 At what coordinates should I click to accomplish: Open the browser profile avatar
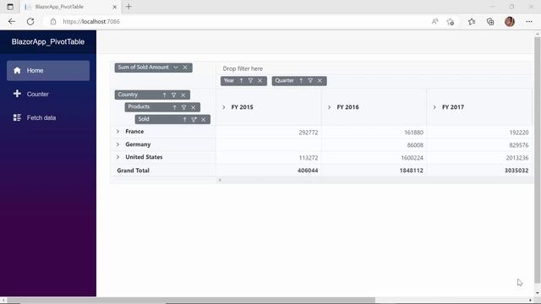(x=510, y=21)
